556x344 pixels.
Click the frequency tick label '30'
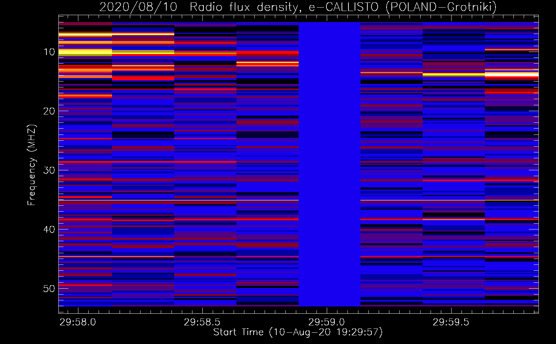[49, 170]
